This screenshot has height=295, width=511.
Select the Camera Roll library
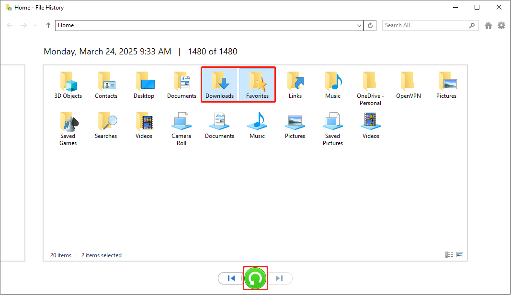[x=182, y=128]
